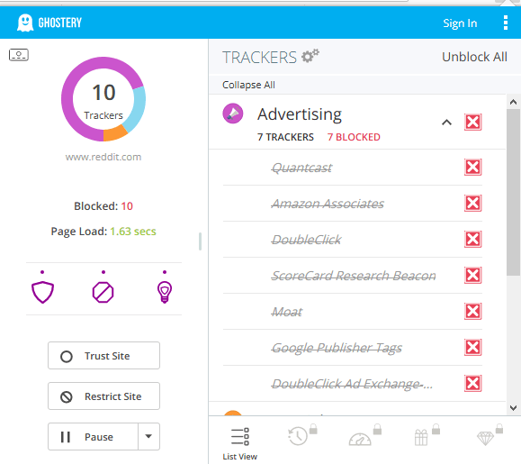Open the locked premium diamond icon

click(490, 435)
